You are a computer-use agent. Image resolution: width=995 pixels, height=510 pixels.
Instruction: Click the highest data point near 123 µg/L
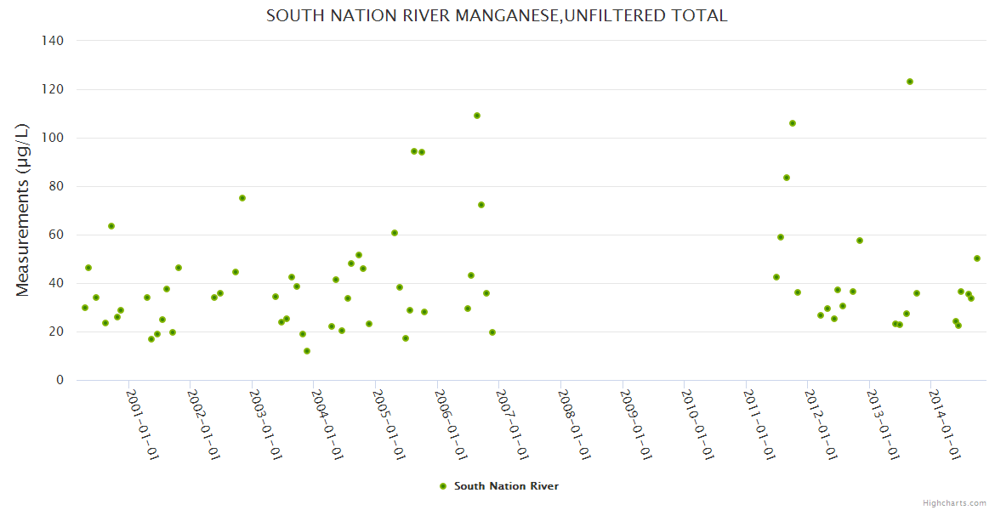[x=910, y=82]
